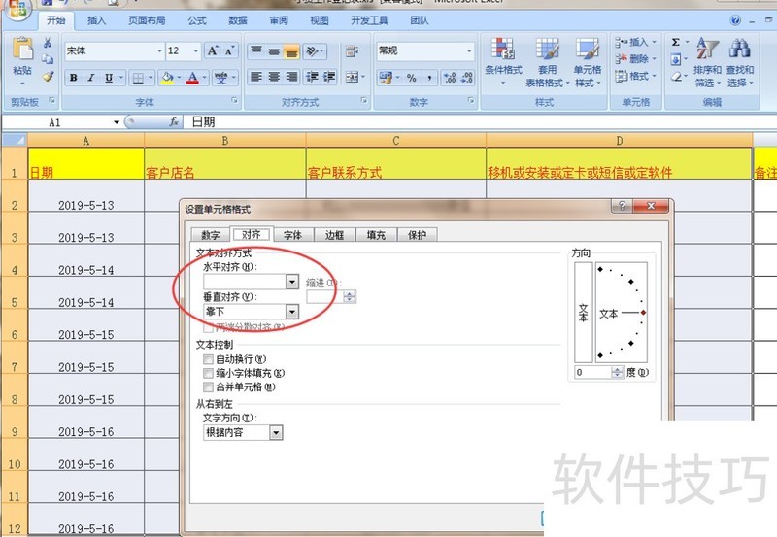Decrease decimal places

467,78
